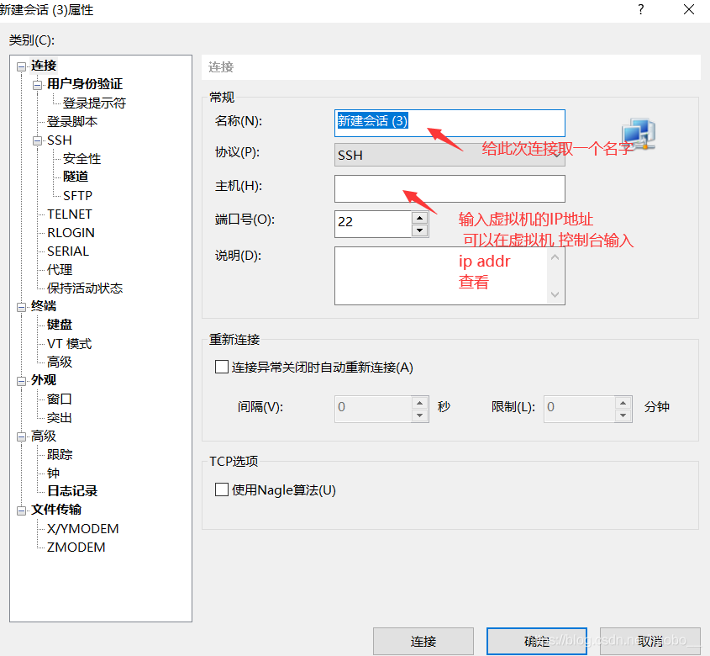Select 保持活动状态 tree item
This screenshot has height=656, width=710.
click(85, 288)
